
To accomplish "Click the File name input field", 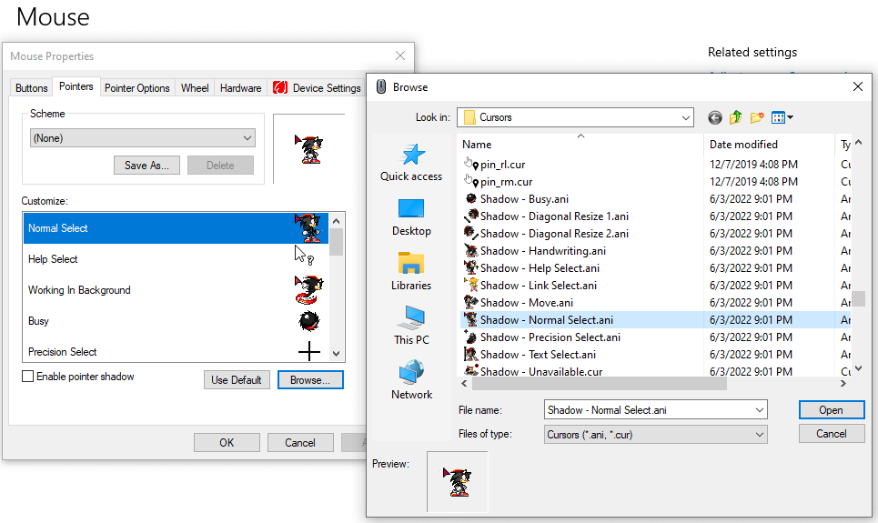I will point(649,410).
